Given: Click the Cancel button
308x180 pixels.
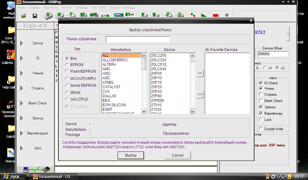Looking at the screenshot, I should (177, 155).
